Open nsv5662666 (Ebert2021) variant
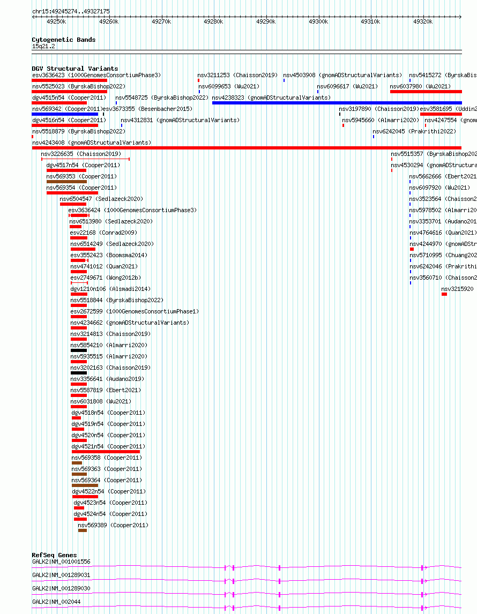 [x=443, y=177]
